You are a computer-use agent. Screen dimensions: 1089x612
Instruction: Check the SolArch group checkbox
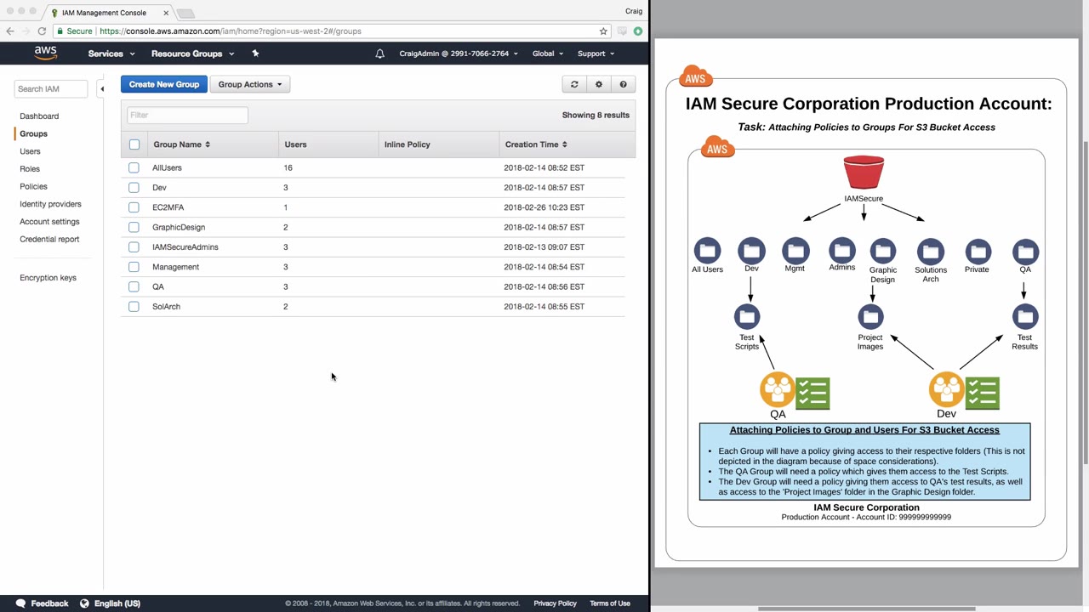point(134,306)
